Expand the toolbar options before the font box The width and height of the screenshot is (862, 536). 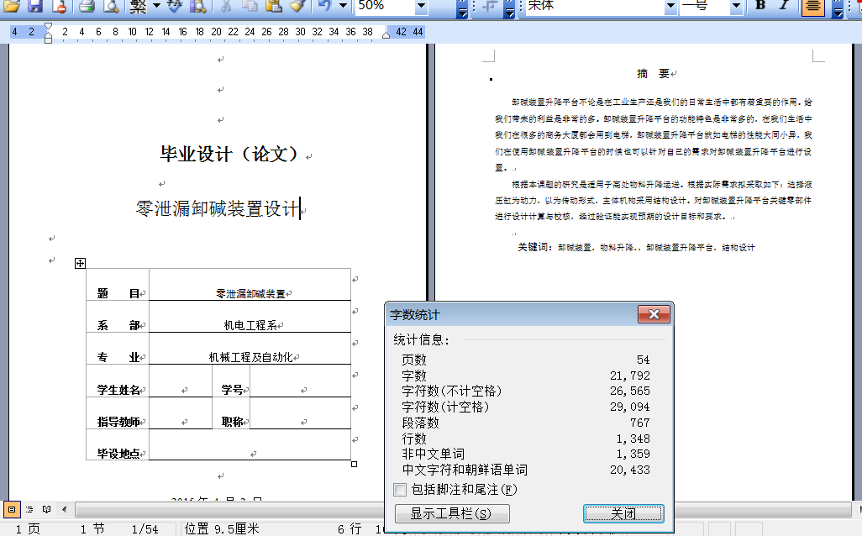tap(510, 8)
